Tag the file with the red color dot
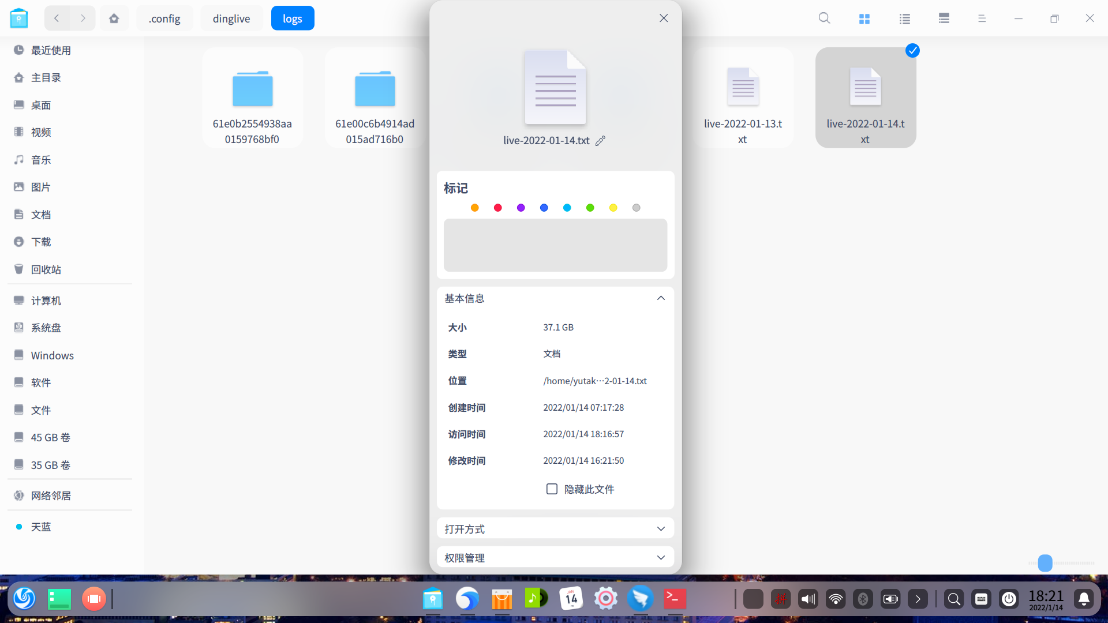 point(497,208)
